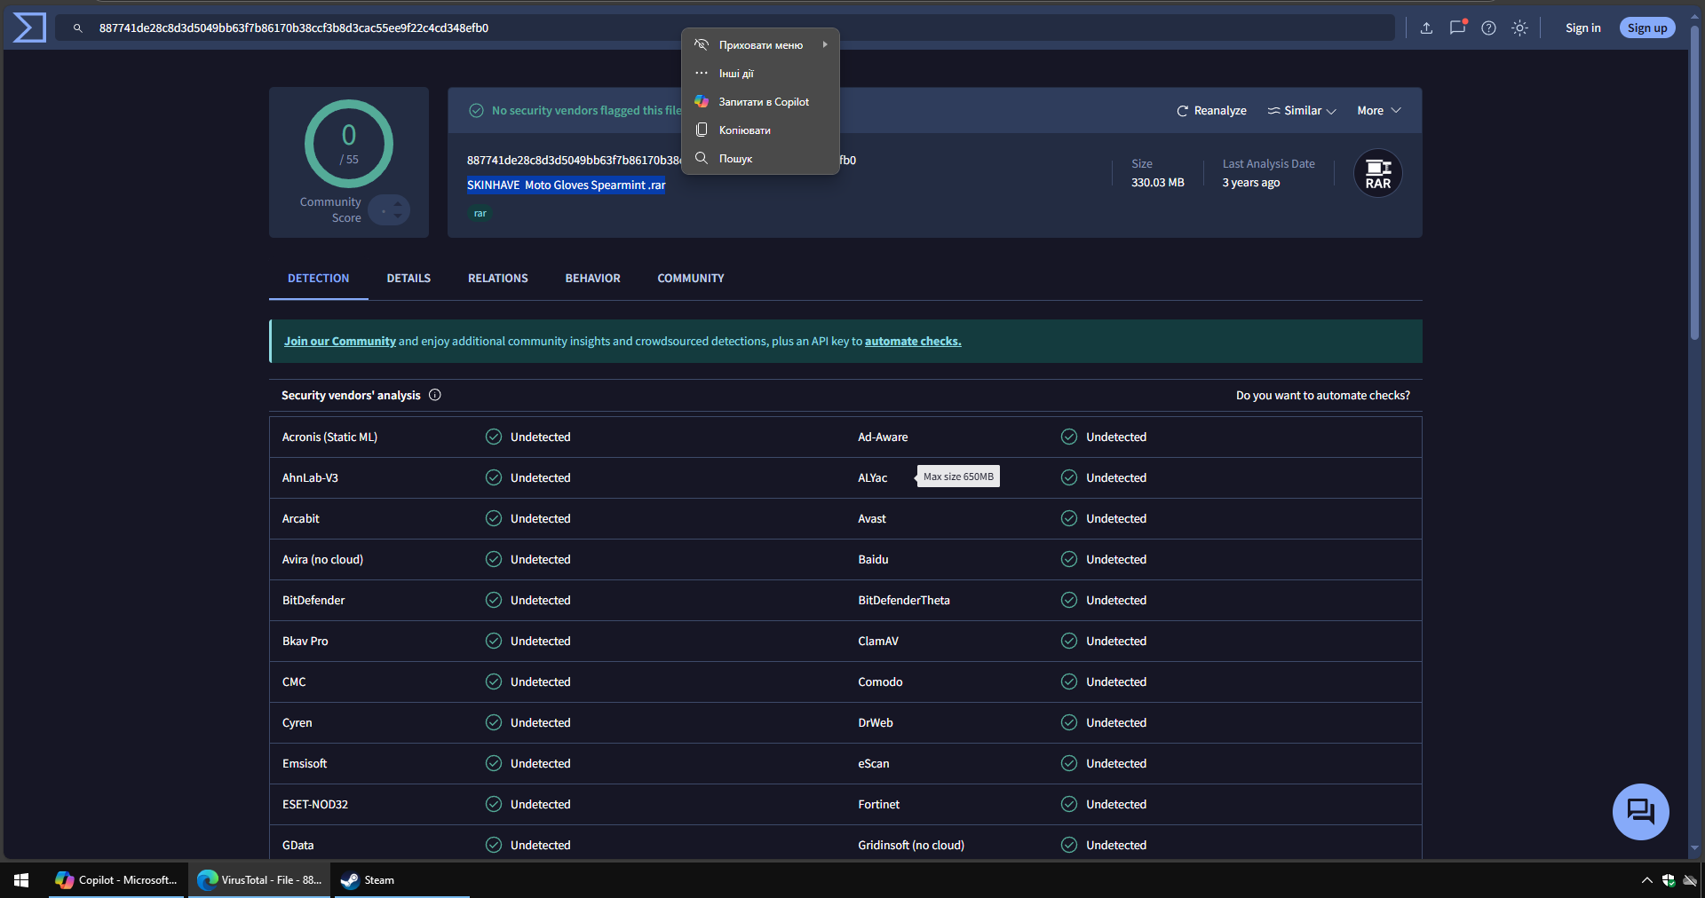Click the Undetected check icon for AhnLab-V3
The image size is (1705, 898).
(494, 477)
